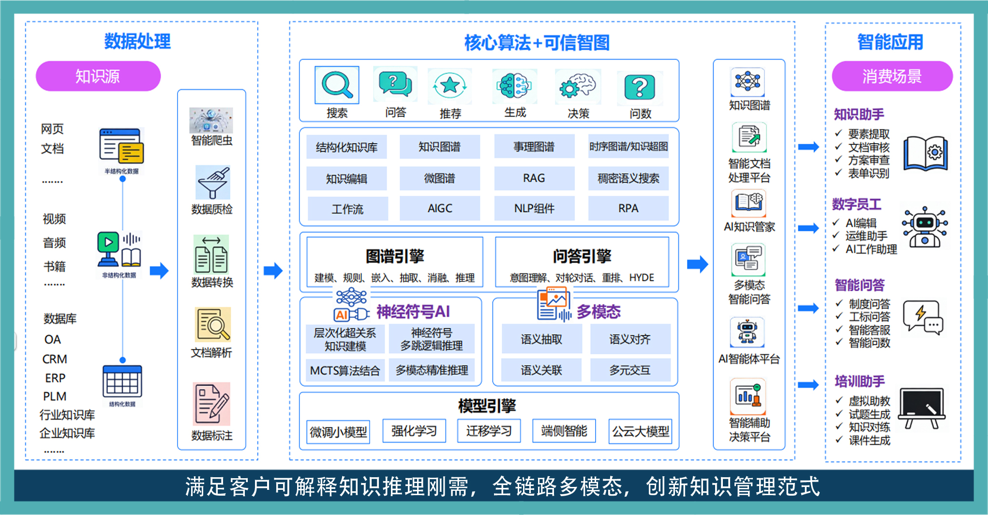
Task: Select MCTS算法结合 block
Action: coord(345,371)
